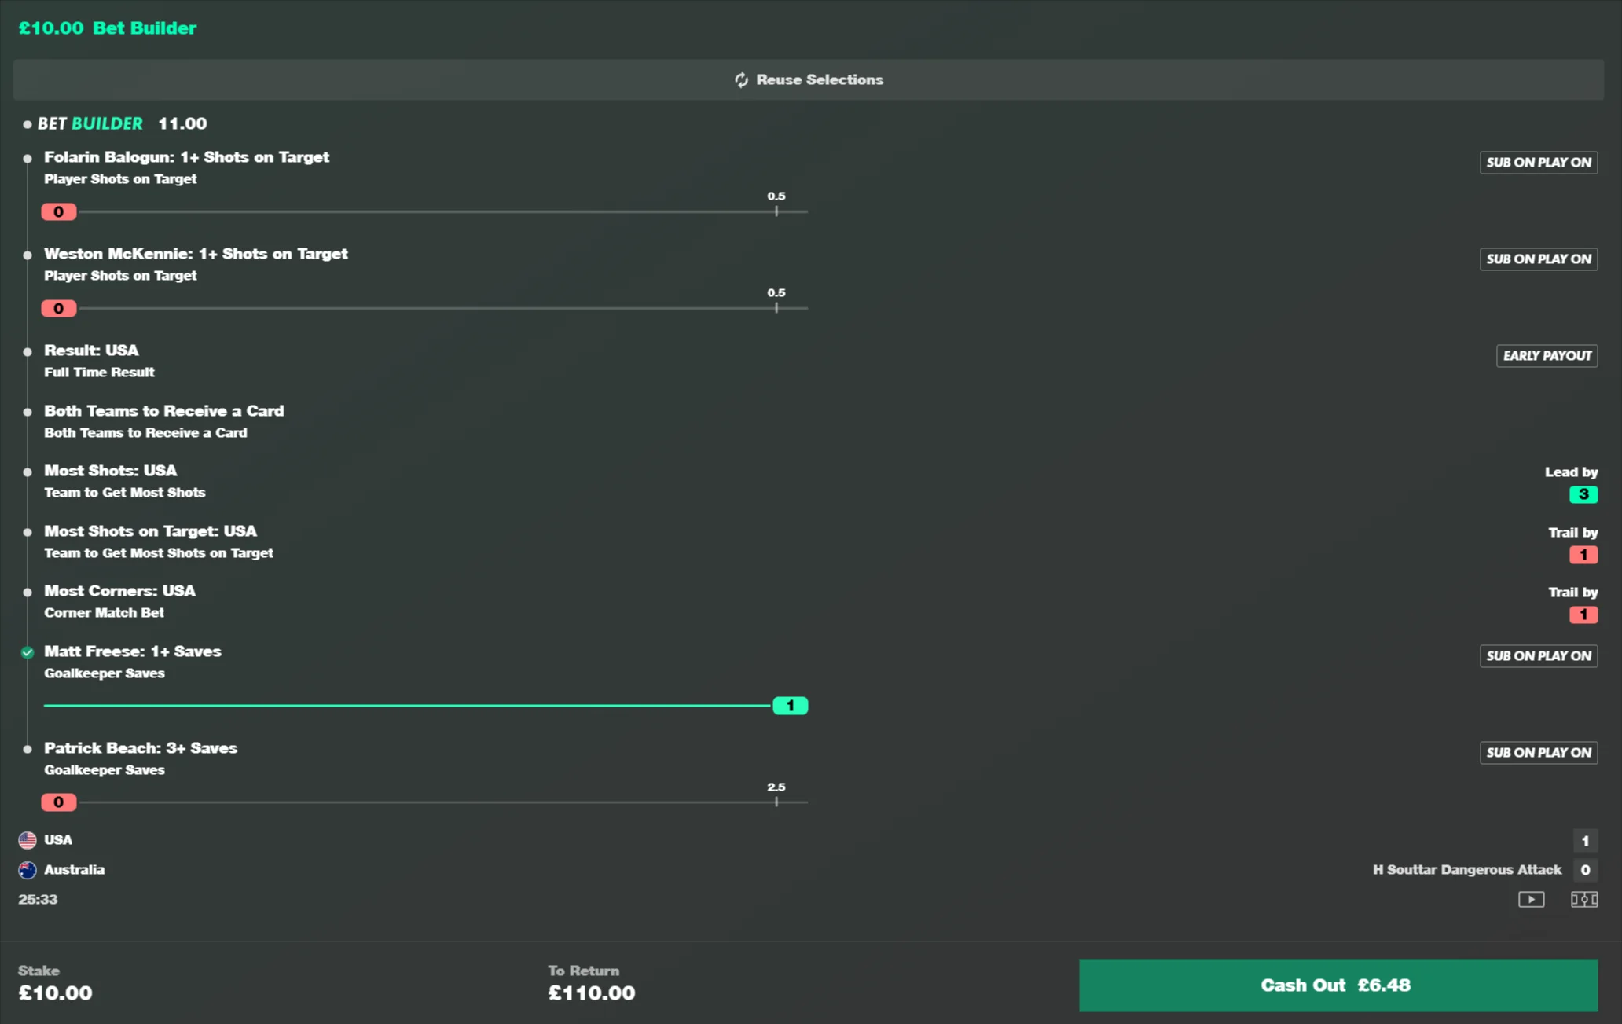Click 'Trail by 1' badge for Most Corners
1622x1024 pixels.
click(1583, 615)
